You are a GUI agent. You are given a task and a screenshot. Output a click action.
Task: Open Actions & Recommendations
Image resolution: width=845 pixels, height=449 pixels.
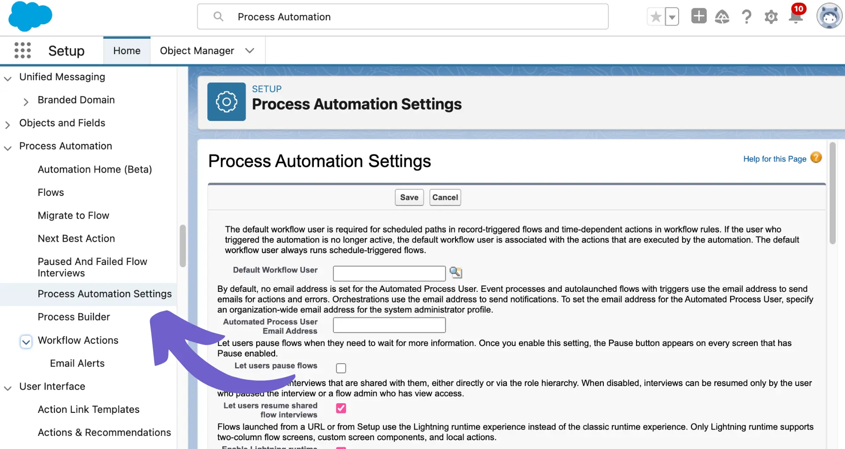pos(104,432)
